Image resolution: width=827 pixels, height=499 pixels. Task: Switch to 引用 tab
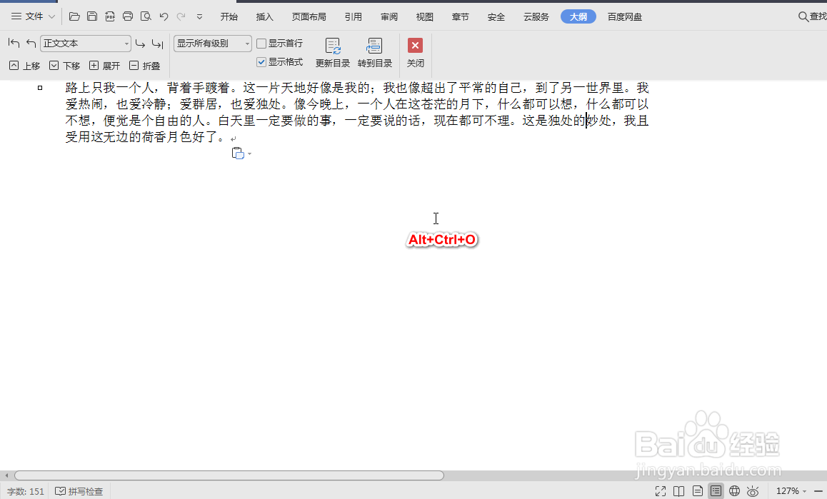(354, 17)
